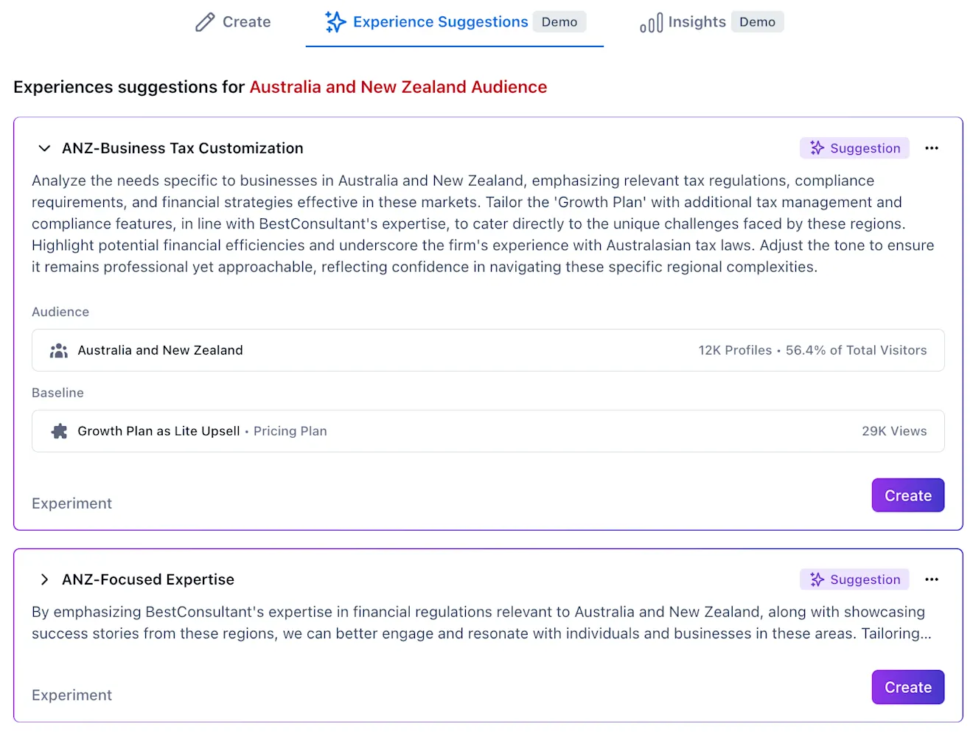The height and width of the screenshot is (732, 973).
Task: Collapse the ANZ-Business Tax Customization card
Action: (44, 148)
